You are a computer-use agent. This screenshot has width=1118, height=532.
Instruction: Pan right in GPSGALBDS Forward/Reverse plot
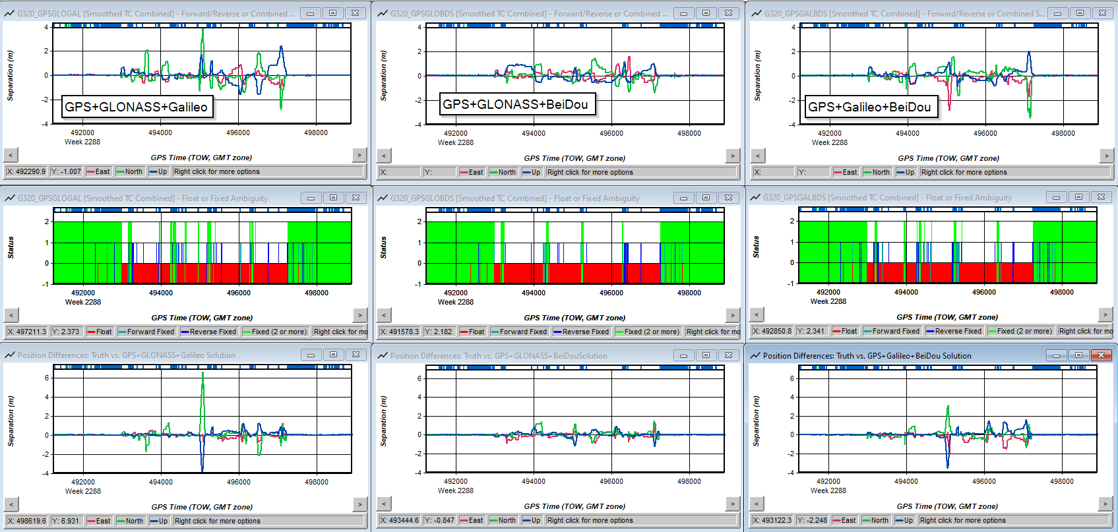pos(1106,156)
